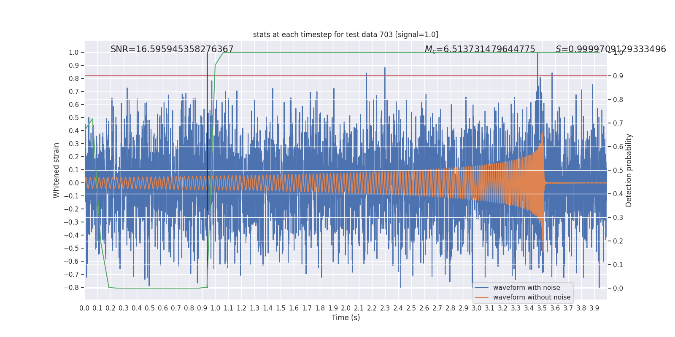Select time axis tick label 3.3
The width and height of the screenshot is (675, 337).
pyautogui.click(x=516, y=308)
